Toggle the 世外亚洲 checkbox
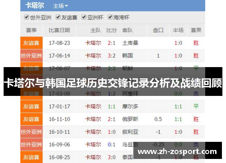This screenshot has width=226, height=163. click(x=27, y=17)
